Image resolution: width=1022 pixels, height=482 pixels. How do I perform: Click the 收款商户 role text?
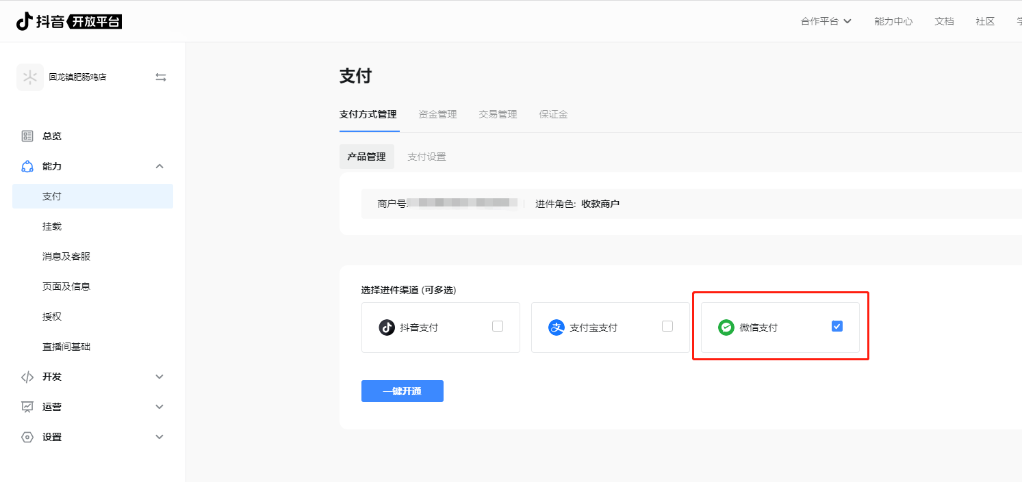tap(600, 204)
